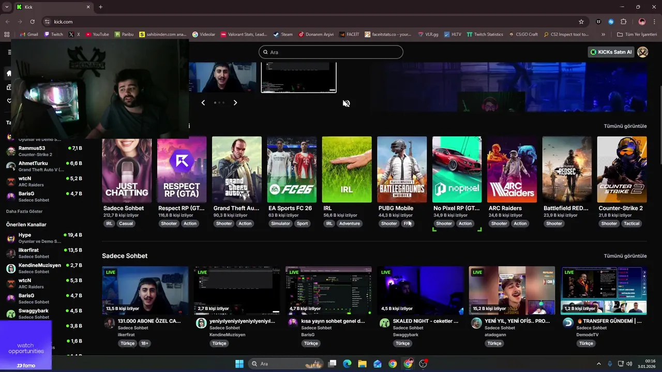Go to next featured stream arrow
The height and width of the screenshot is (372, 662).
tap(235, 103)
